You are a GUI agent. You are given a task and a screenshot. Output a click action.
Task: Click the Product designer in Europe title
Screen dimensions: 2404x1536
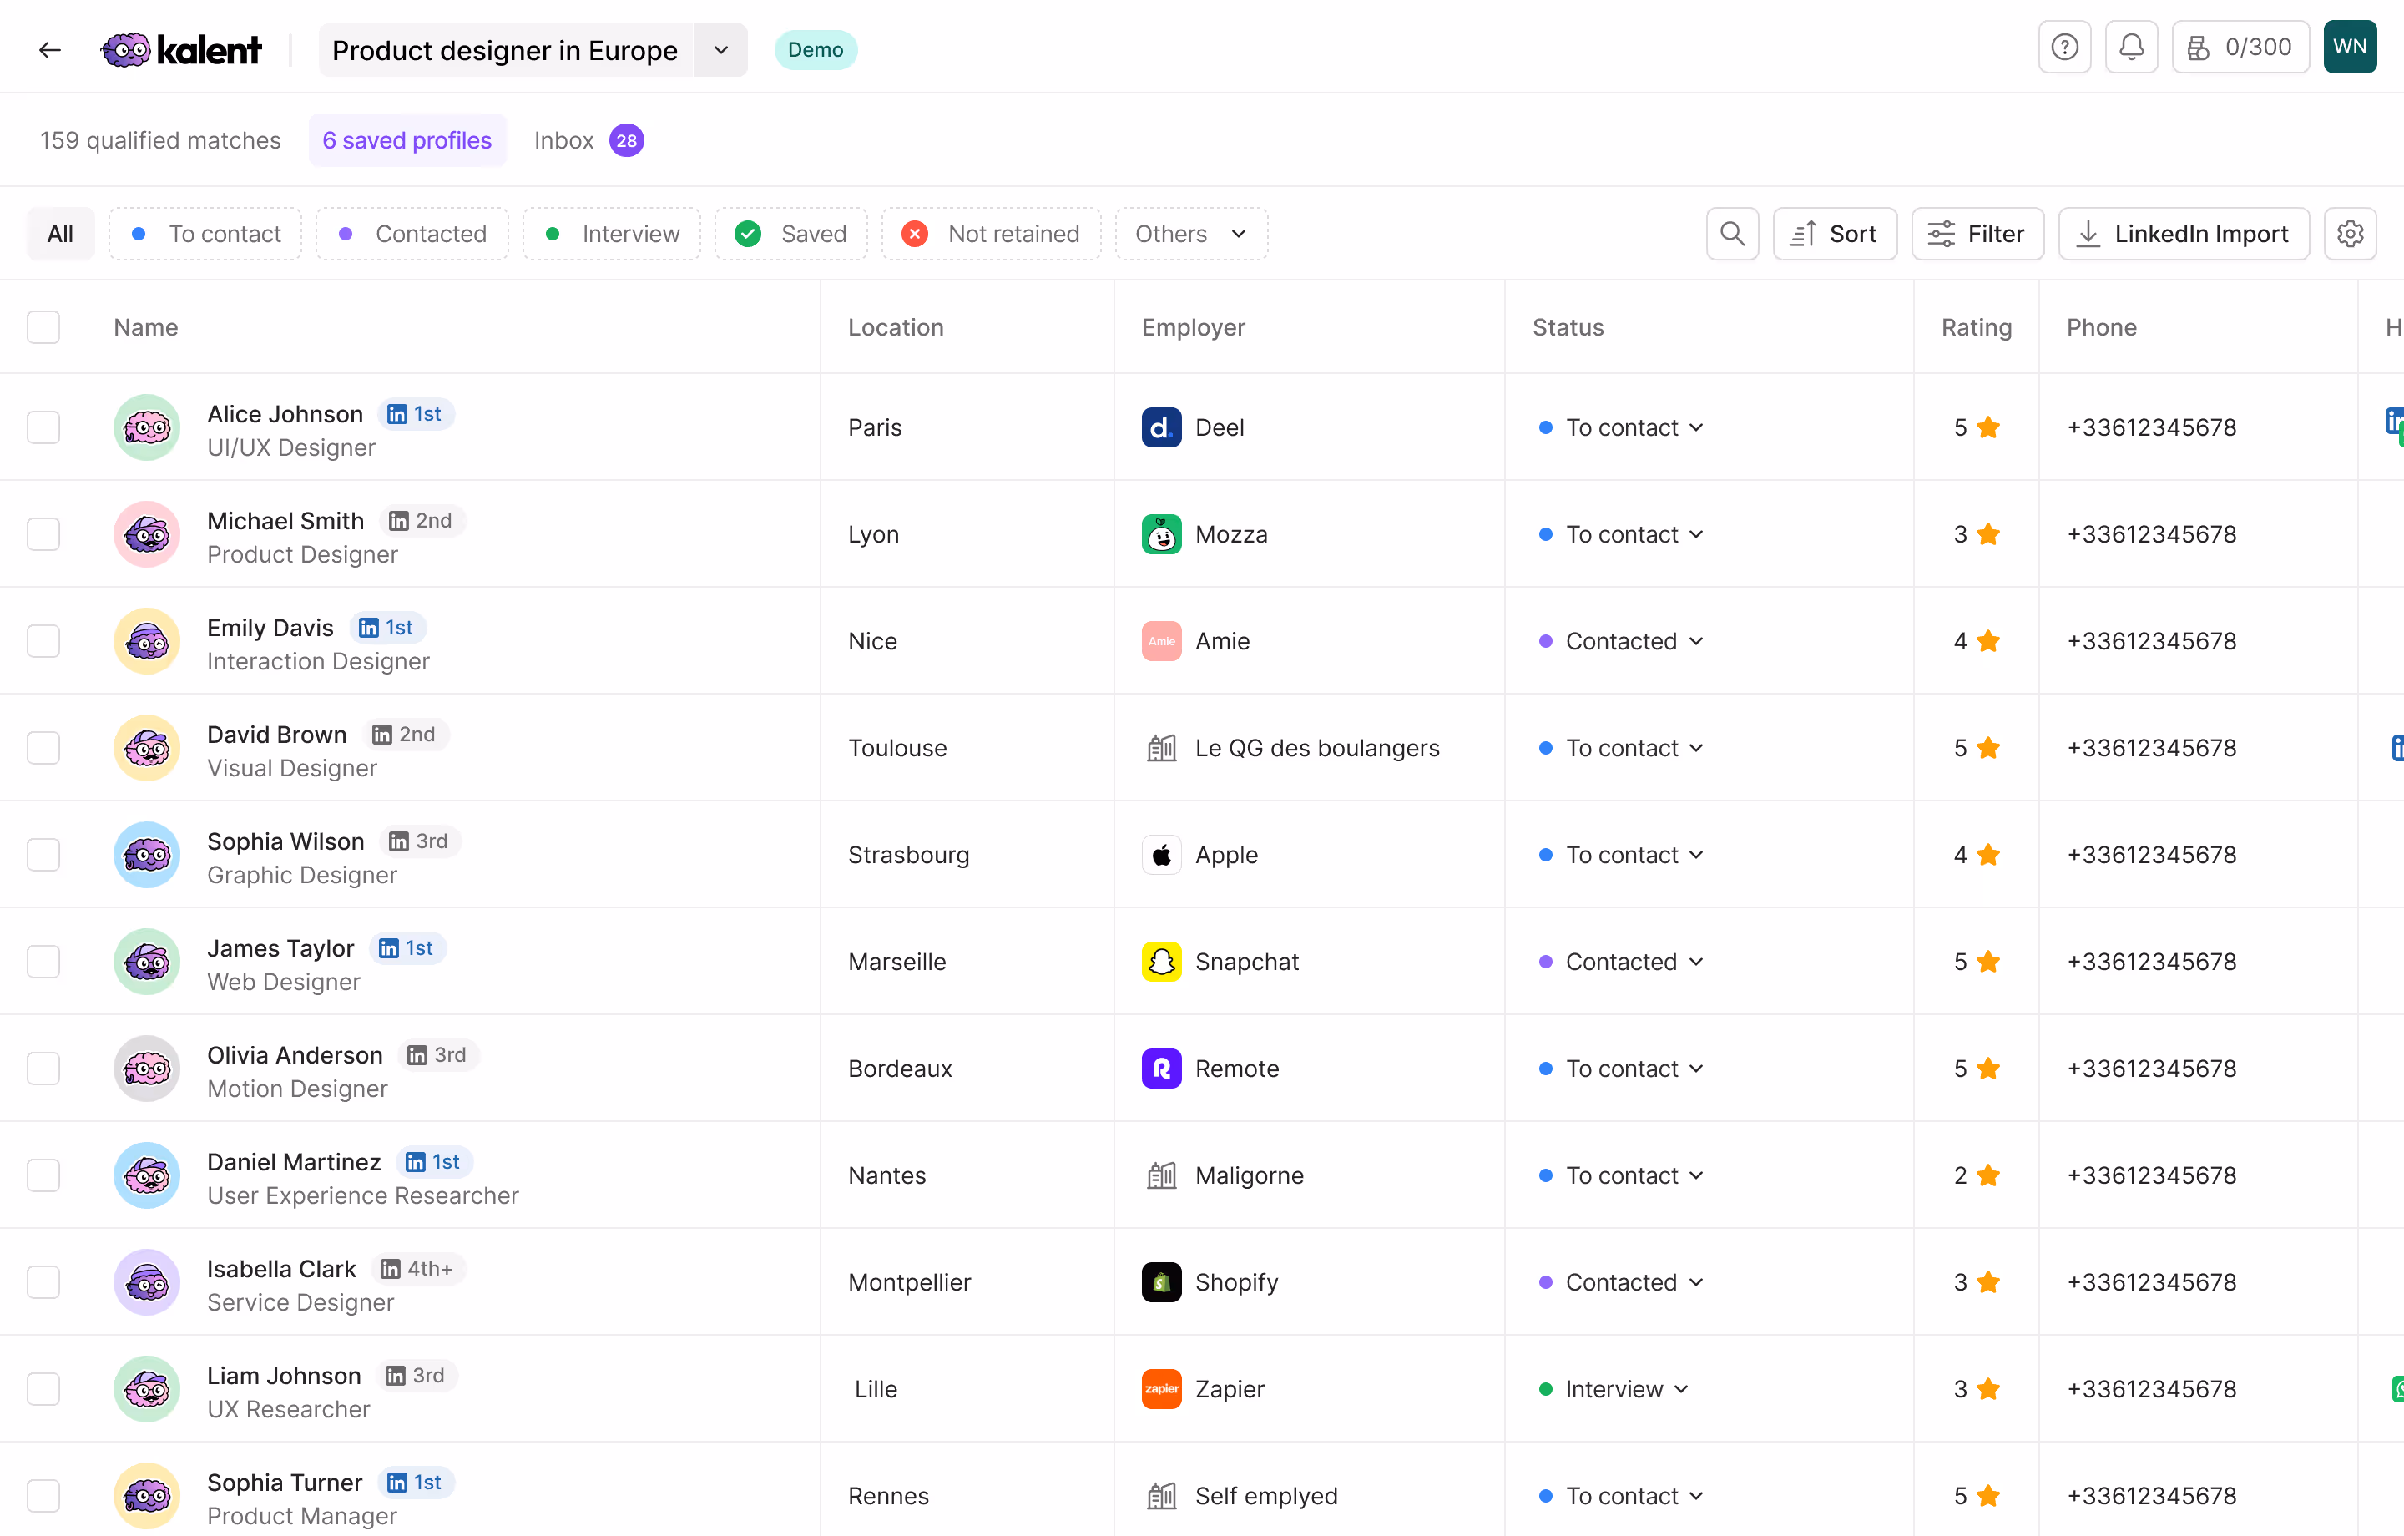505,50
